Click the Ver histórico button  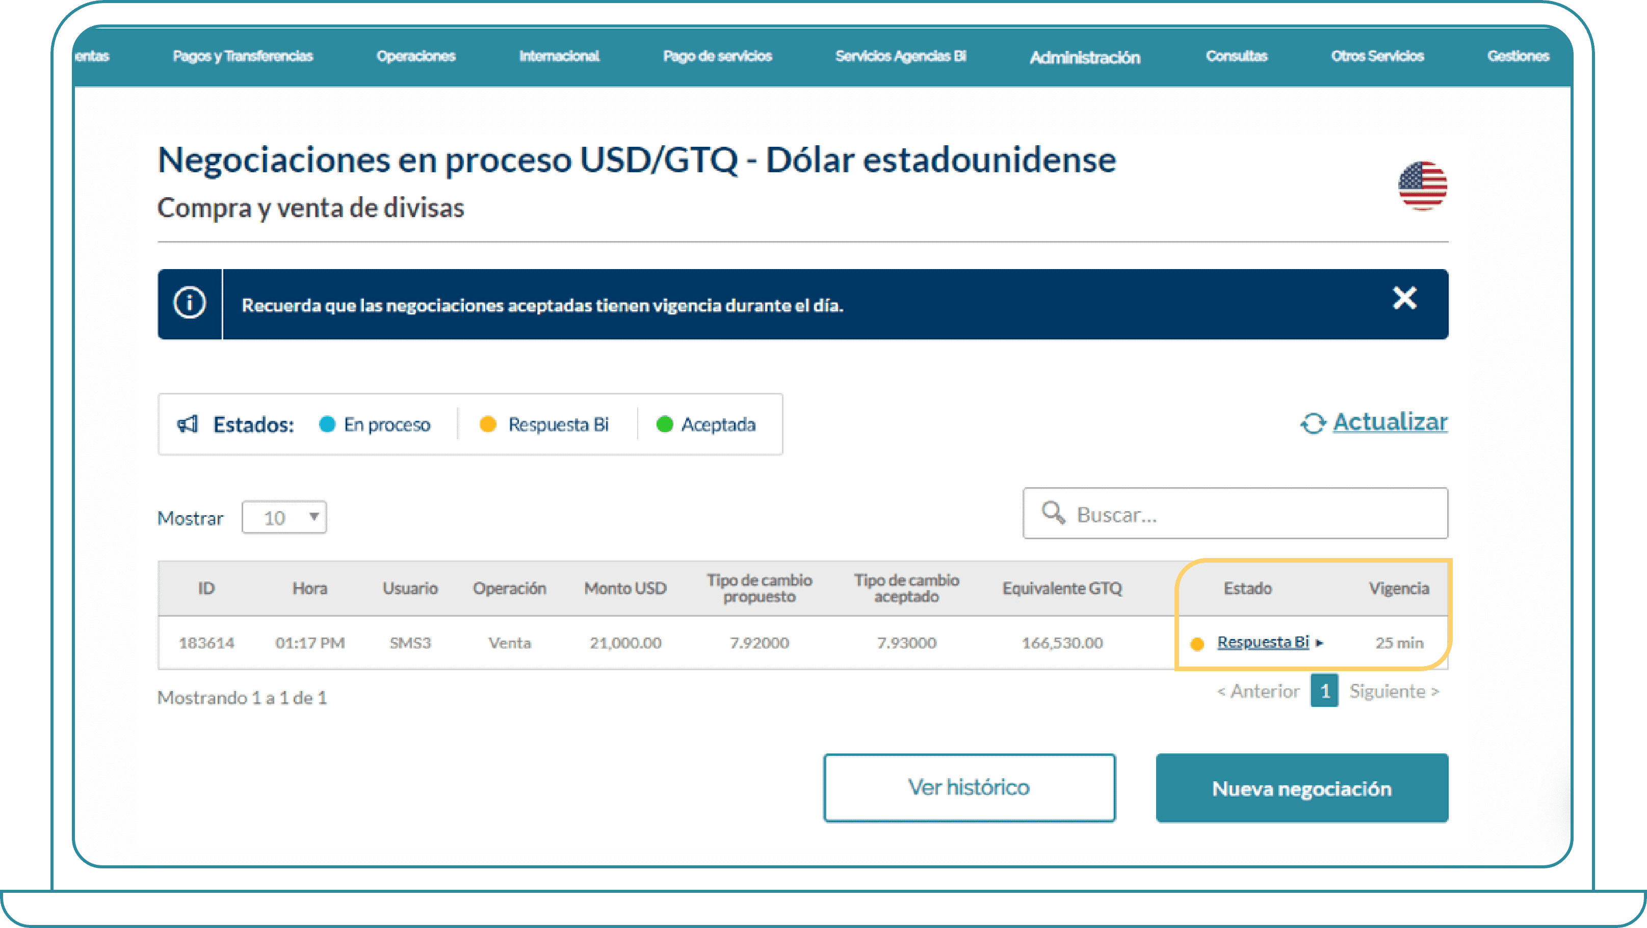click(x=969, y=787)
